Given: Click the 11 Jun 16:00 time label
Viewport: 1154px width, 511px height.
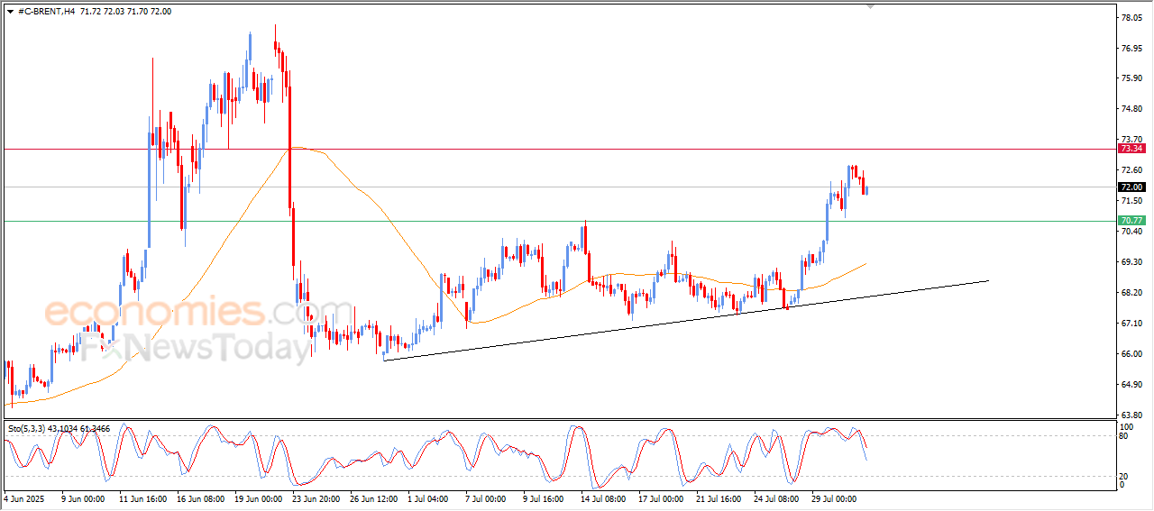Looking at the screenshot, I should point(142,497).
